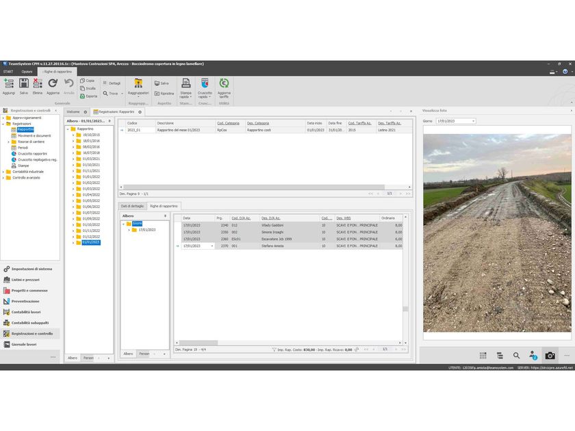This screenshot has width=575, height=431.
Task: Click the funnel filter icon in the rows footer
Action: pyautogui.click(x=274, y=350)
